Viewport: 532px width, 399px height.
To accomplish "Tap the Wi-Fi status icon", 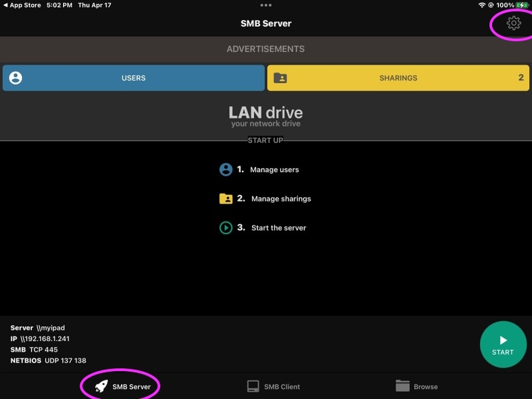I will pyautogui.click(x=481, y=5).
